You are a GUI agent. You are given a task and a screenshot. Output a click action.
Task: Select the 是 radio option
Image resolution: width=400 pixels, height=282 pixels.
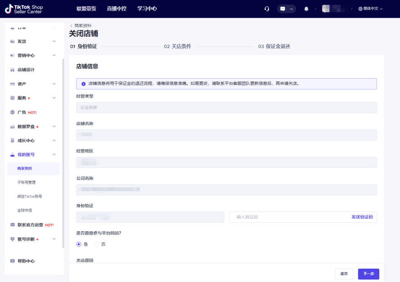(x=79, y=244)
